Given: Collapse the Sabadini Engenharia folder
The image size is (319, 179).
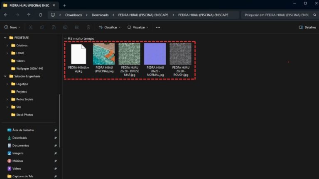Looking at the screenshot, I should pyautogui.click(x=4, y=76).
